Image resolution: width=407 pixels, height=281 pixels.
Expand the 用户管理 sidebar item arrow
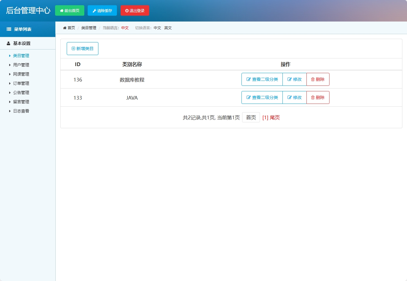click(10, 65)
